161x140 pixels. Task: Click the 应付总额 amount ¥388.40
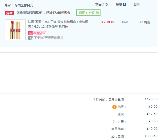point(151,136)
